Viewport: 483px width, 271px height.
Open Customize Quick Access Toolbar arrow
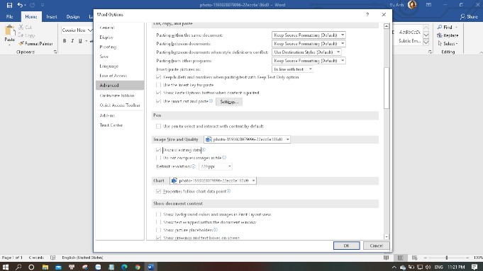point(43,5)
